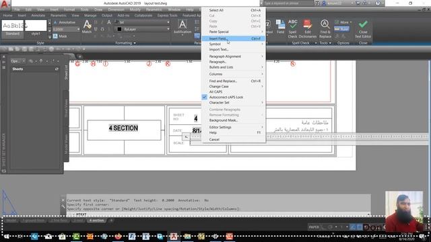The image size is (431, 242).
Task: Toggle underline text formatting
Action: pos(96,29)
